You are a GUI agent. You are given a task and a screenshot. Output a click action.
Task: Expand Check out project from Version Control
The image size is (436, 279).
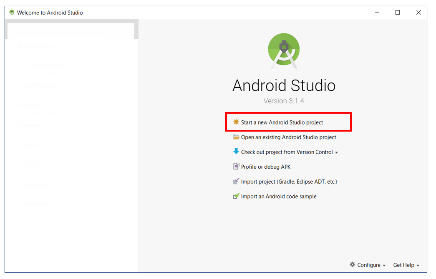285,152
